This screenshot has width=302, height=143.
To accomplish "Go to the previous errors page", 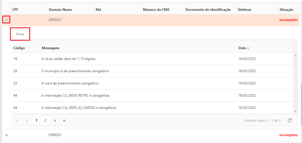I will point(27,121).
